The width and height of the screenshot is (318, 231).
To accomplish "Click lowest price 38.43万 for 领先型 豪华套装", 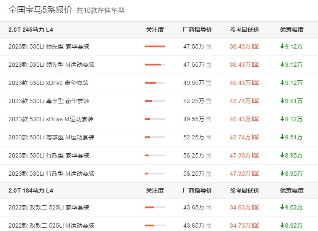I will coord(240,46).
